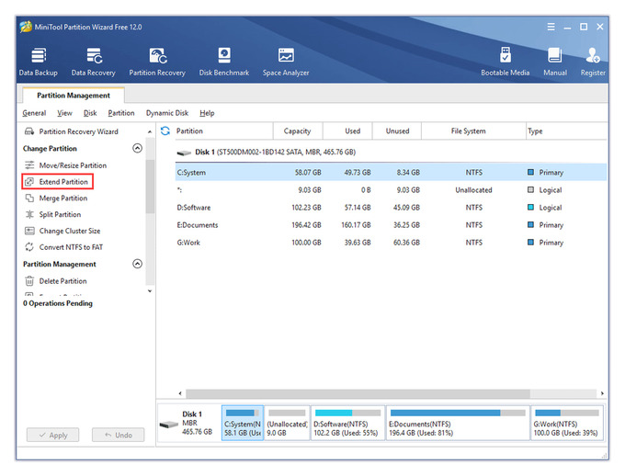This screenshot has width=625, height=476.
Task: Select the D:Software partition row
Action: tap(391, 208)
